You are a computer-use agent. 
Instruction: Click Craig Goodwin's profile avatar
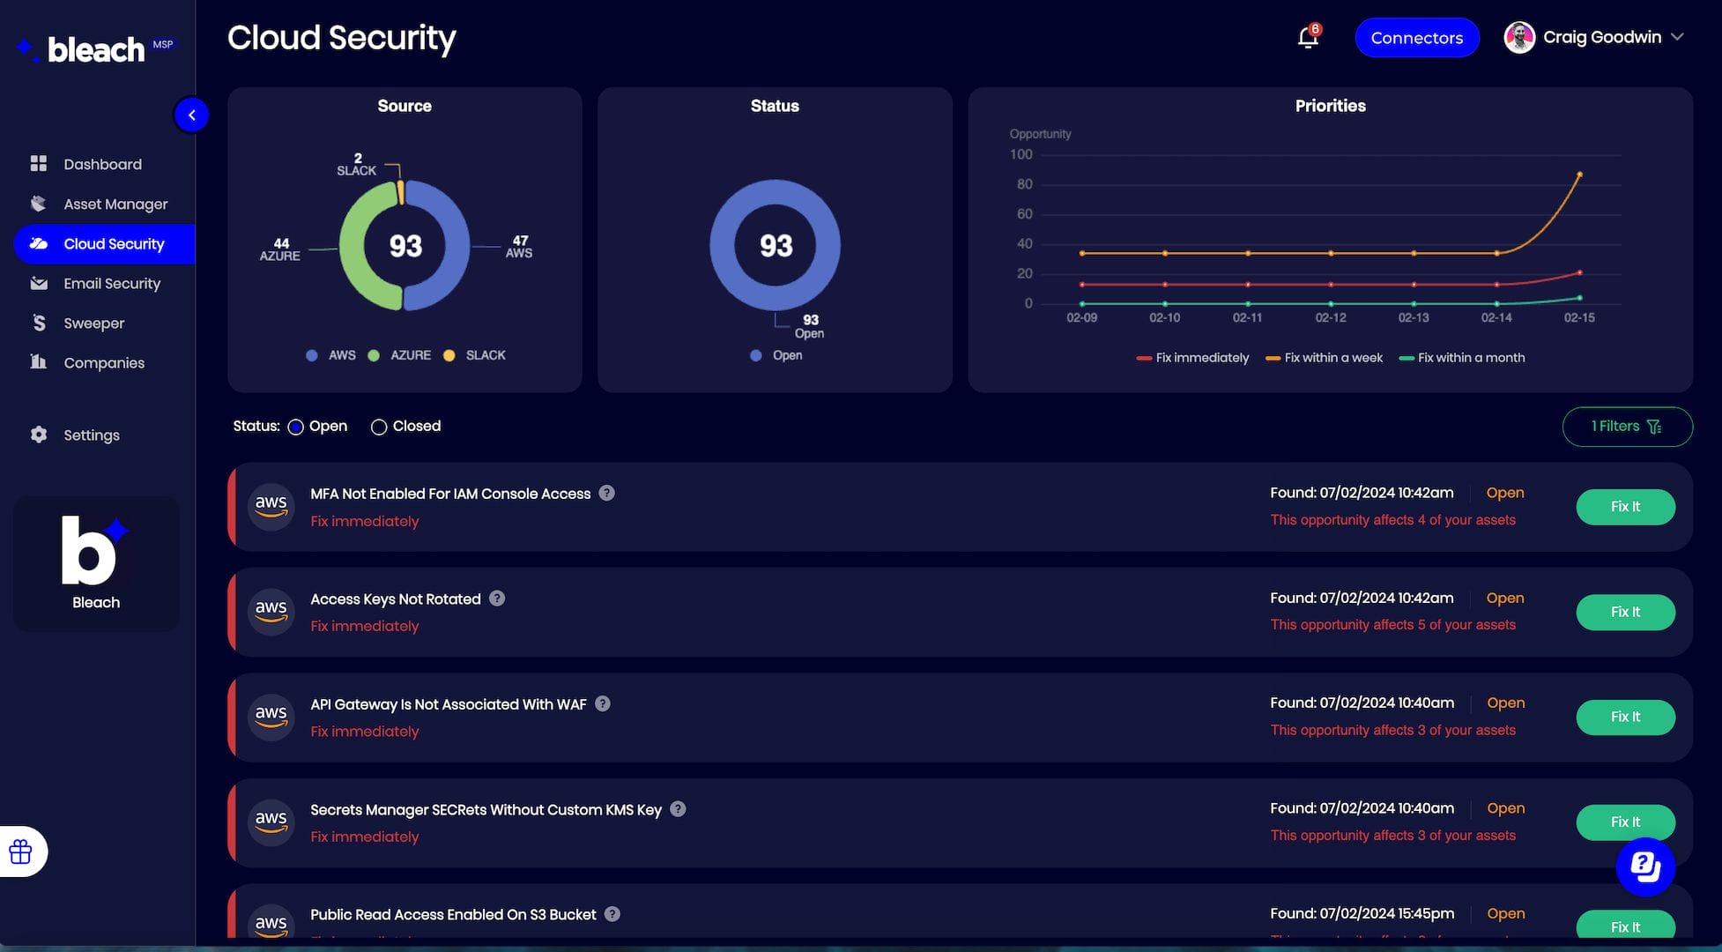click(x=1519, y=38)
